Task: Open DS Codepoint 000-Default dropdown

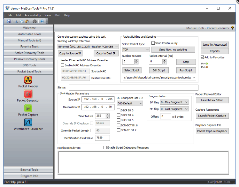Action: (x=130, y=103)
